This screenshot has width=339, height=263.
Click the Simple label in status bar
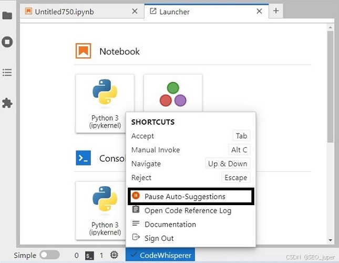[25, 255]
